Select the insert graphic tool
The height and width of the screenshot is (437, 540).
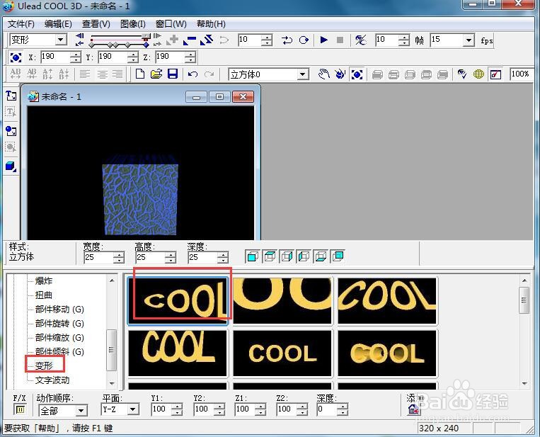(x=11, y=131)
